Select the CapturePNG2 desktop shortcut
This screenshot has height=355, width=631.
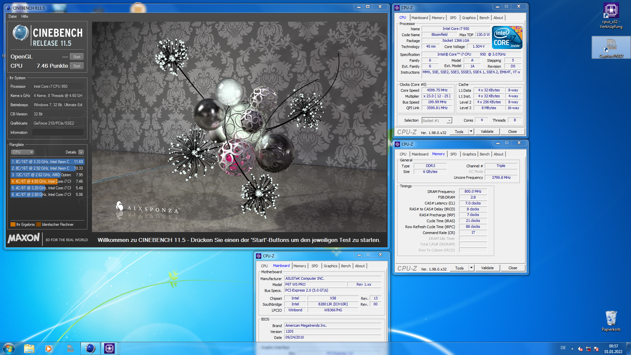click(x=611, y=48)
